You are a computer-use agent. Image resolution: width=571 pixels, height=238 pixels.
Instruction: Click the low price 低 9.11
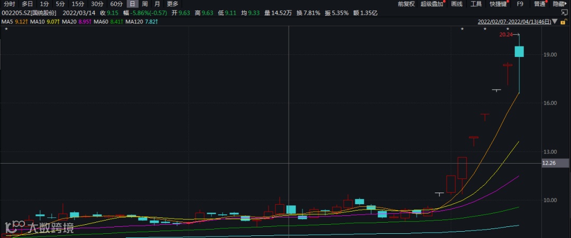[227, 13]
